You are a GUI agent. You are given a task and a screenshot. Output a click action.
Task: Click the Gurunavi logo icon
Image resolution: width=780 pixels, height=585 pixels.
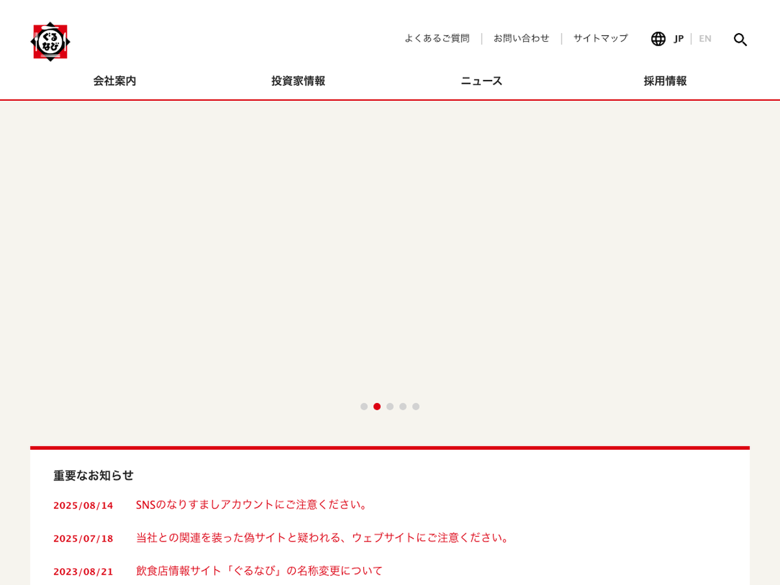coord(50,42)
